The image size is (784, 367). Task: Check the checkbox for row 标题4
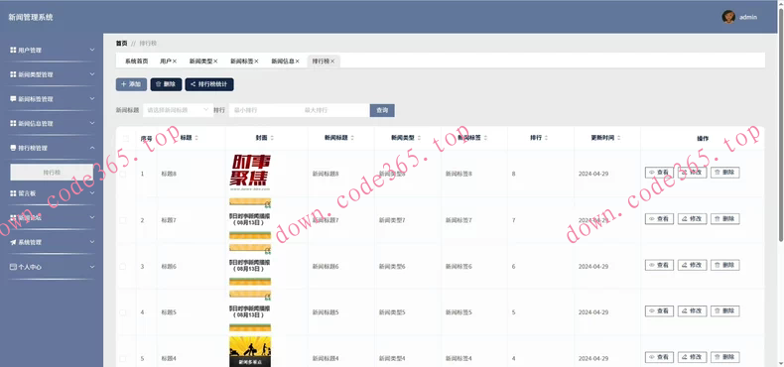coord(123,358)
